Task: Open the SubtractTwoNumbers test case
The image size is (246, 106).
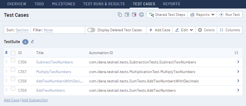Action: coord(54,62)
